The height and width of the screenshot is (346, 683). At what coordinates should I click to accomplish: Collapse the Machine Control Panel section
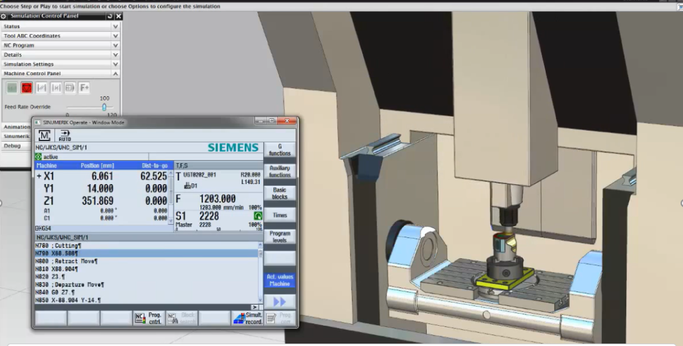[x=61, y=73]
